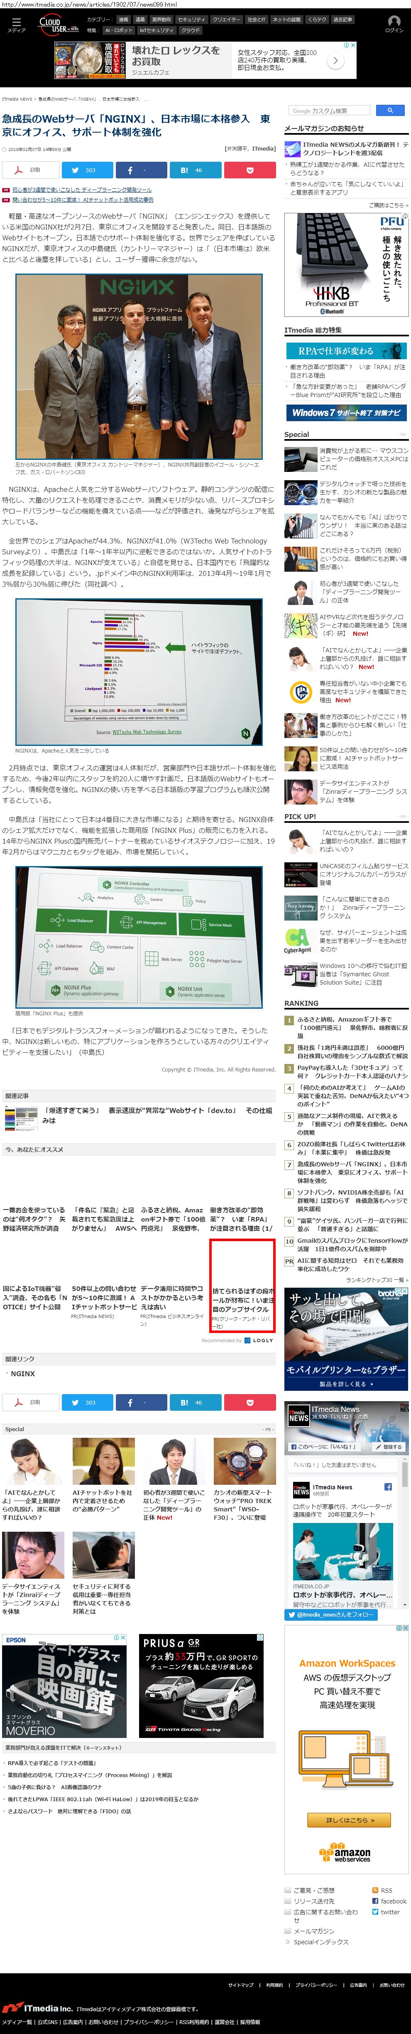Open the ランキング一覧 link
The image size is (411, 2034).
[x=376, y=1280]
